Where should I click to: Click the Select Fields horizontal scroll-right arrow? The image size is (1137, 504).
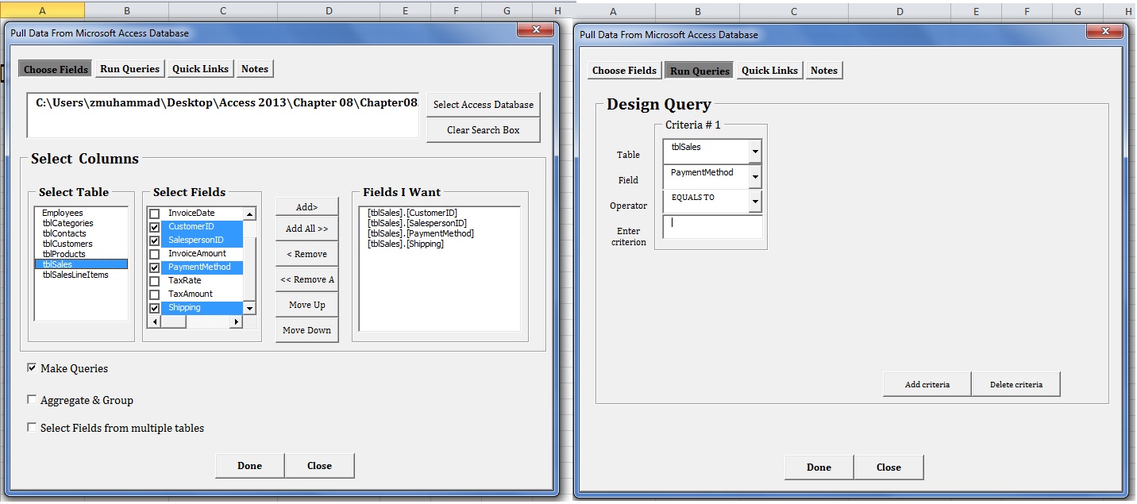pyautogui.click(x=236, y=321)
